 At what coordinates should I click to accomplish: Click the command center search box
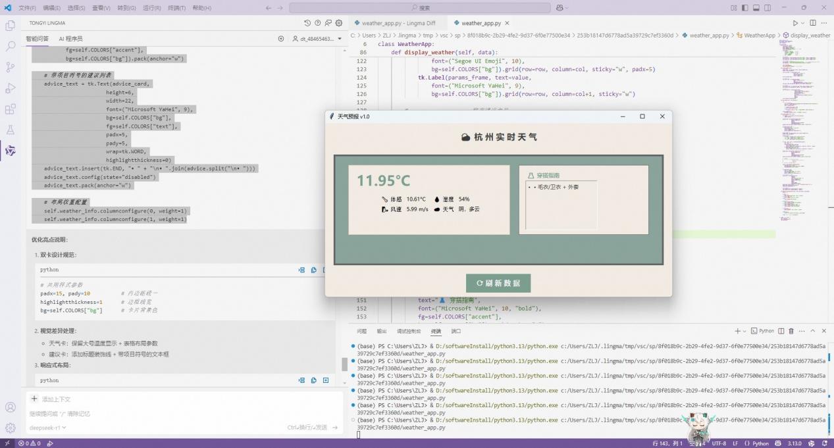tap(420, 8)
